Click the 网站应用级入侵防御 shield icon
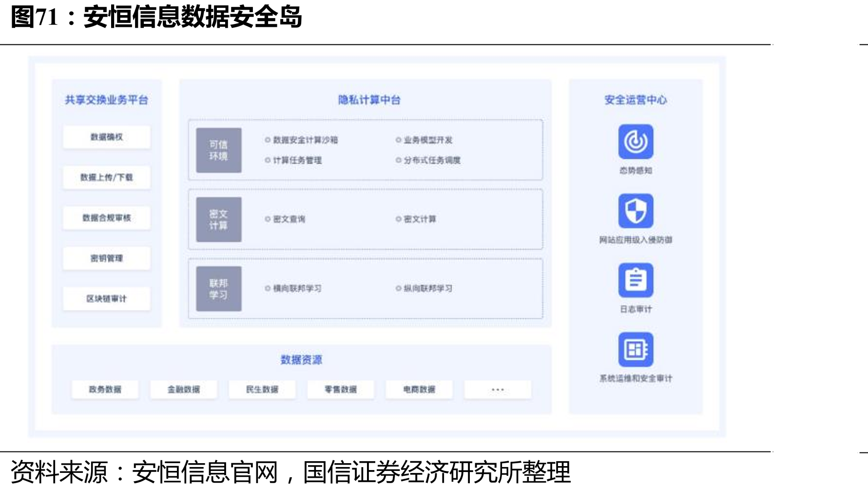Screen dimensions: 868x490 tap(636, 211)
